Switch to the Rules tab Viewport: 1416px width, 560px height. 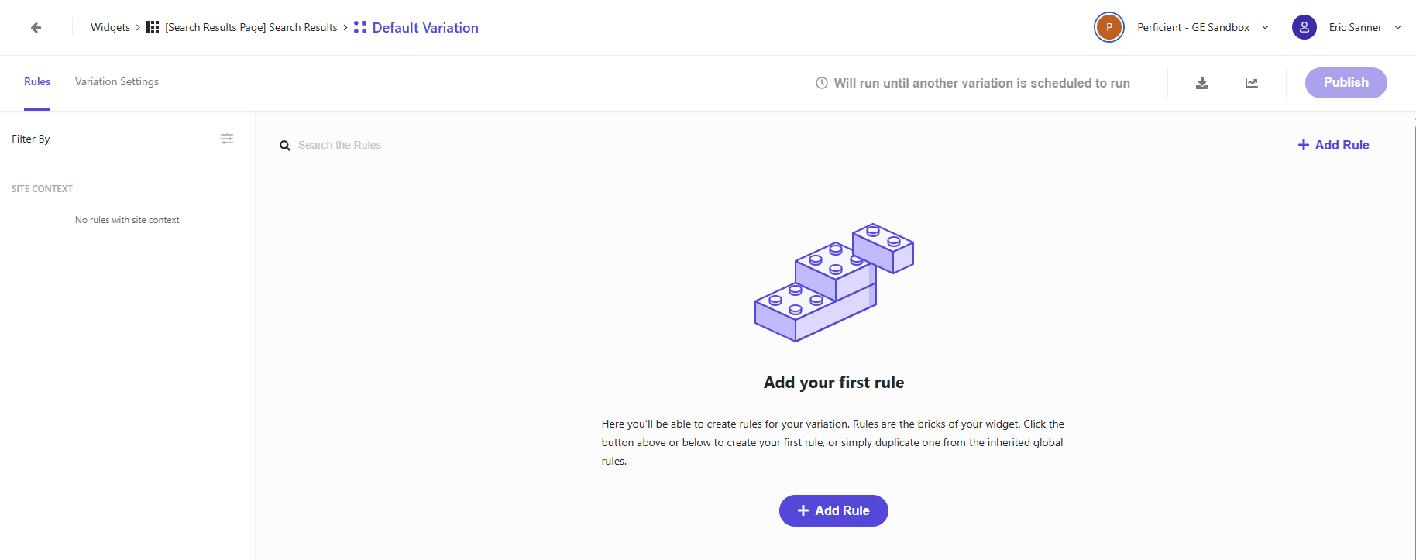(x=37, y=81)
